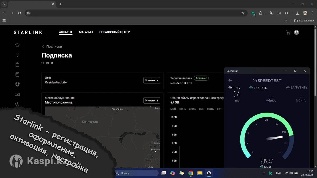This screenshot has width=317, height=178.
Task: Go back using Speedtest back arrow
Action: pyautogui.click(x=230, y=80)
